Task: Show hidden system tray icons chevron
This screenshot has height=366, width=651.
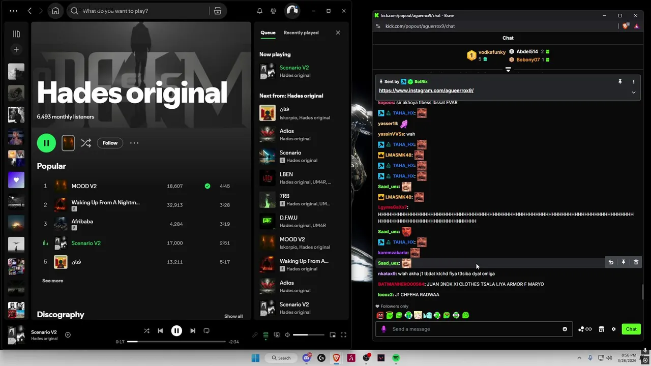Action: [x=579, y=358]
